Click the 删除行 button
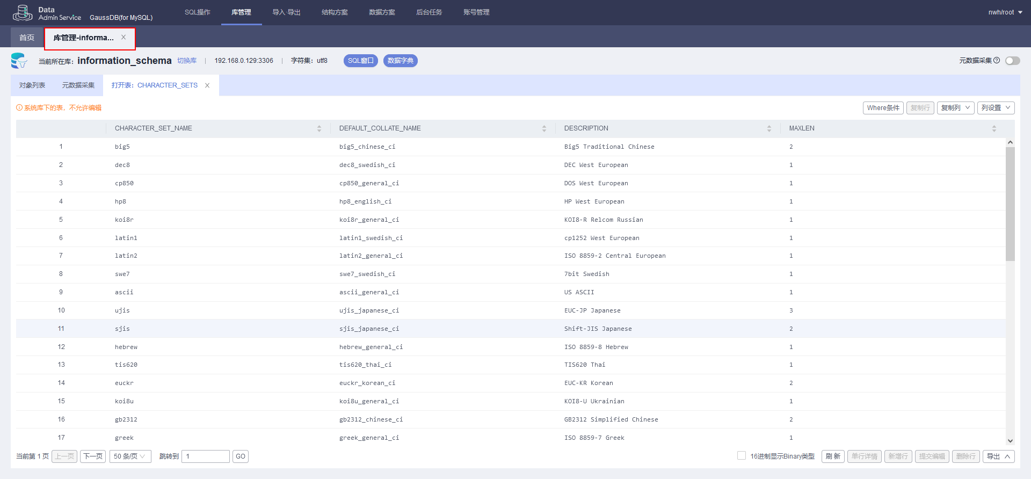1031x479 pixels. [966, 456]
